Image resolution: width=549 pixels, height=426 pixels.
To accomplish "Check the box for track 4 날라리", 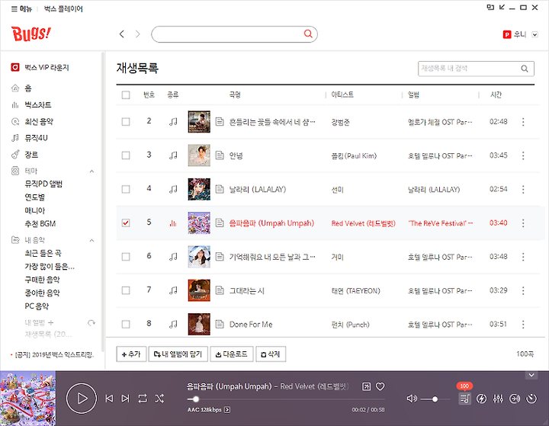I will pos(126,189).
